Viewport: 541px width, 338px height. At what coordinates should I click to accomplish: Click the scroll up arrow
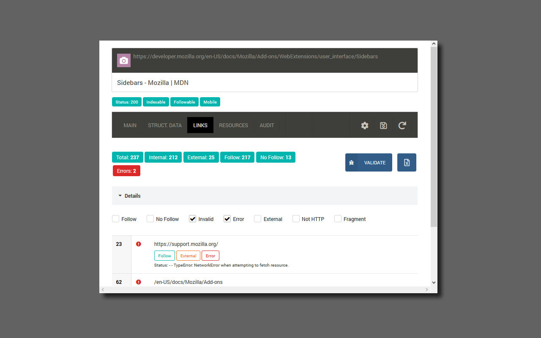[434, 44]
